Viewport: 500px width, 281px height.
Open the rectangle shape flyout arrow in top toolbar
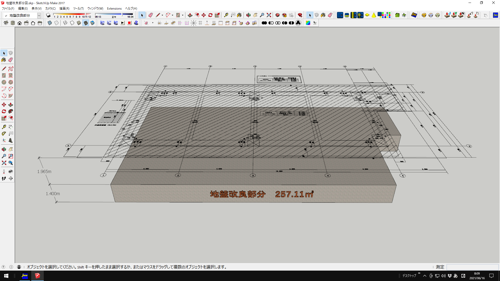pyautogui.click(x=183, y=15)
